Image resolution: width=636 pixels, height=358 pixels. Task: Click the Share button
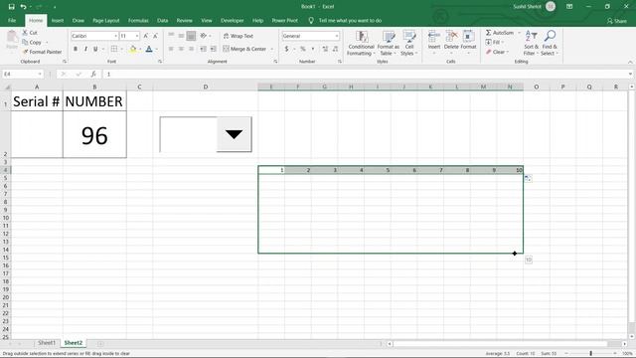point(616,21)
